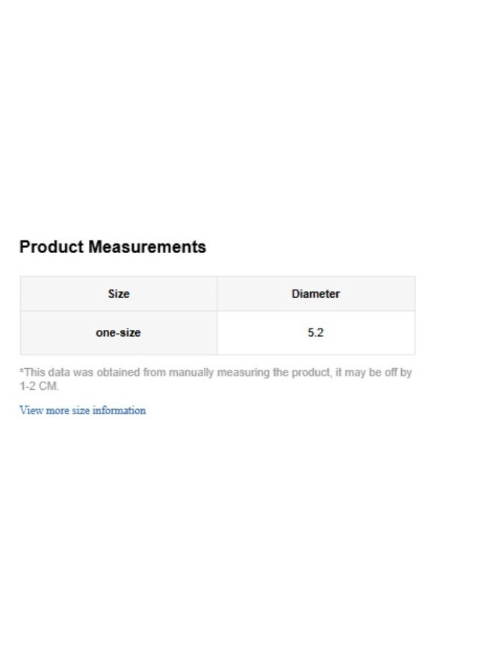Click the 5.2 diameter value

[x=315, y=333]
